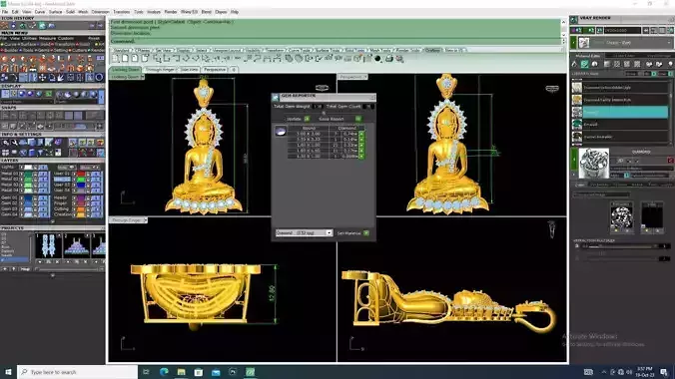This screenshot has width=675, height=379.
Task: Switch to the Through Finger viewport tab
Action: [x=160, y=69]
